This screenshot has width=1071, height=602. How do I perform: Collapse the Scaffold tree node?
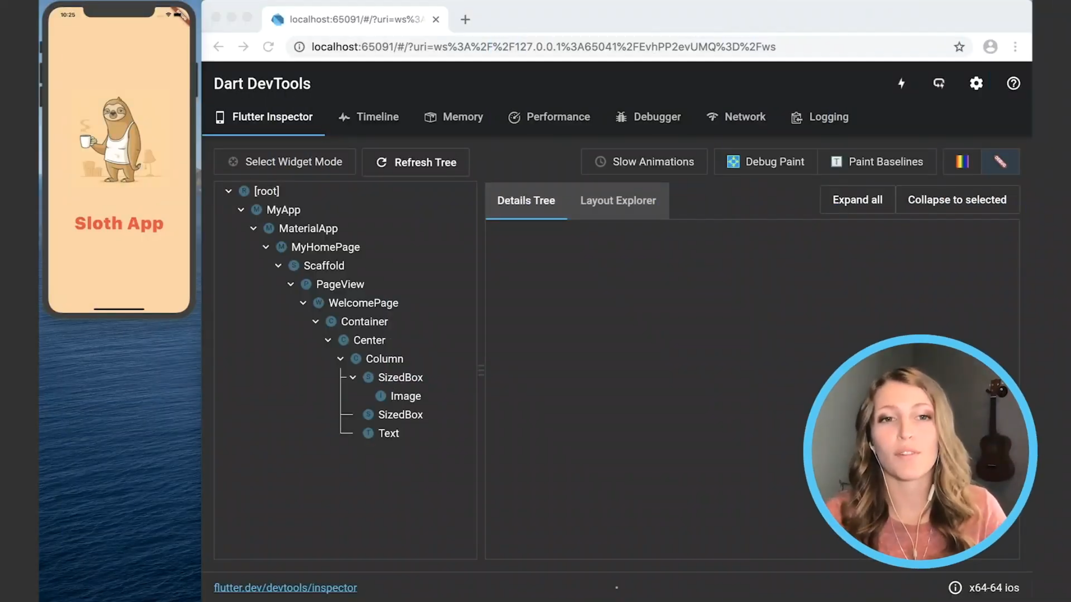pyautogui.click(x=278, y=265)
